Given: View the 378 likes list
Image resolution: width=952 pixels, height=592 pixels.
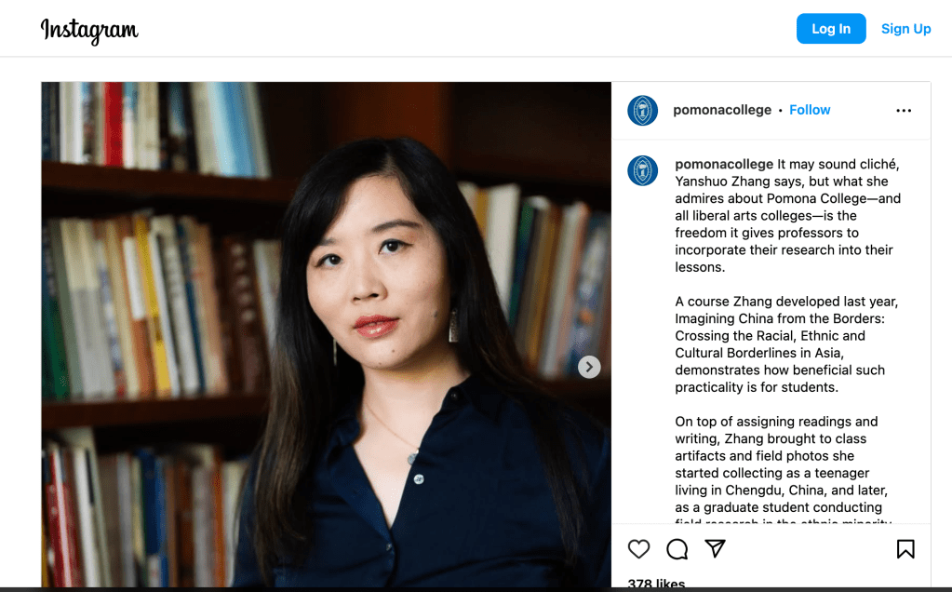Looking at the screenshot, I should [656, 584].
